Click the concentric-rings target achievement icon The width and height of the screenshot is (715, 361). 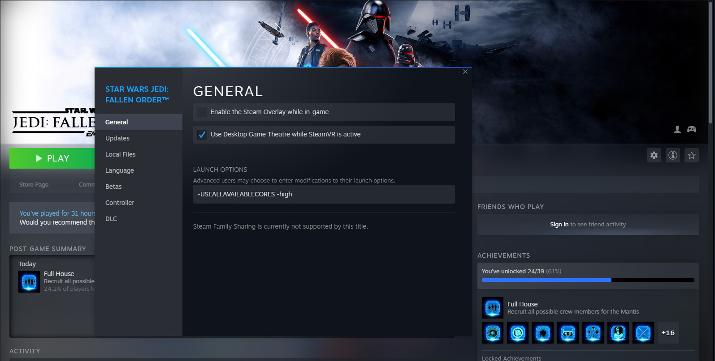(493, 333)
